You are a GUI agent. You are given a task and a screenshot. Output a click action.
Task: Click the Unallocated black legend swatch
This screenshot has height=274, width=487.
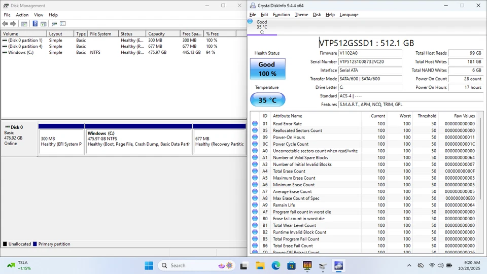5,244
